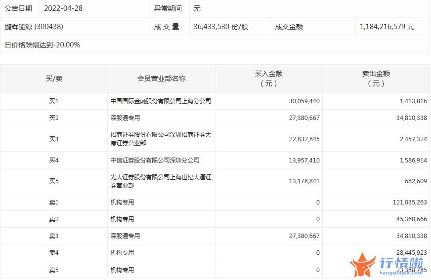The height and width of the screenshot is (280, 431).
Task: Select buy amount 0 in 卖1 row
Action: point(318,202)
